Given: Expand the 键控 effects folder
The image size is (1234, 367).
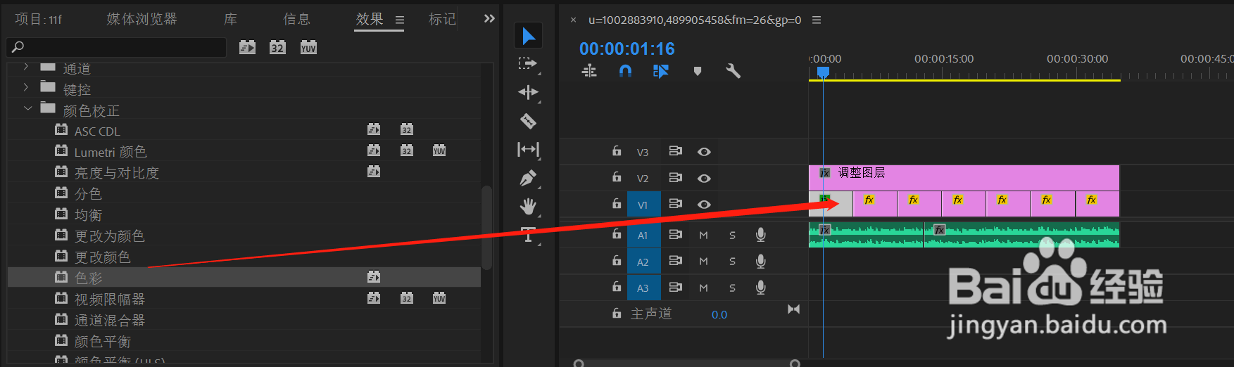Looking at the screenshot, I should [26, 87].
